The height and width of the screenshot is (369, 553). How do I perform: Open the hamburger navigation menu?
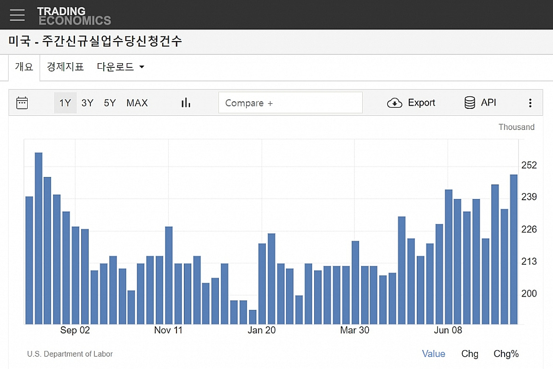pyautogui.click(x=17, y=14)
